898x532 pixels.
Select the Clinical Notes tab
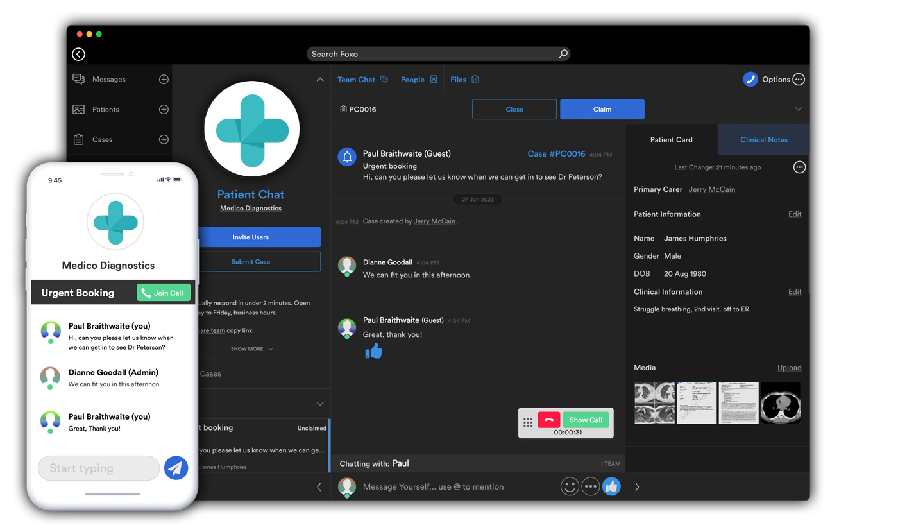764,139
